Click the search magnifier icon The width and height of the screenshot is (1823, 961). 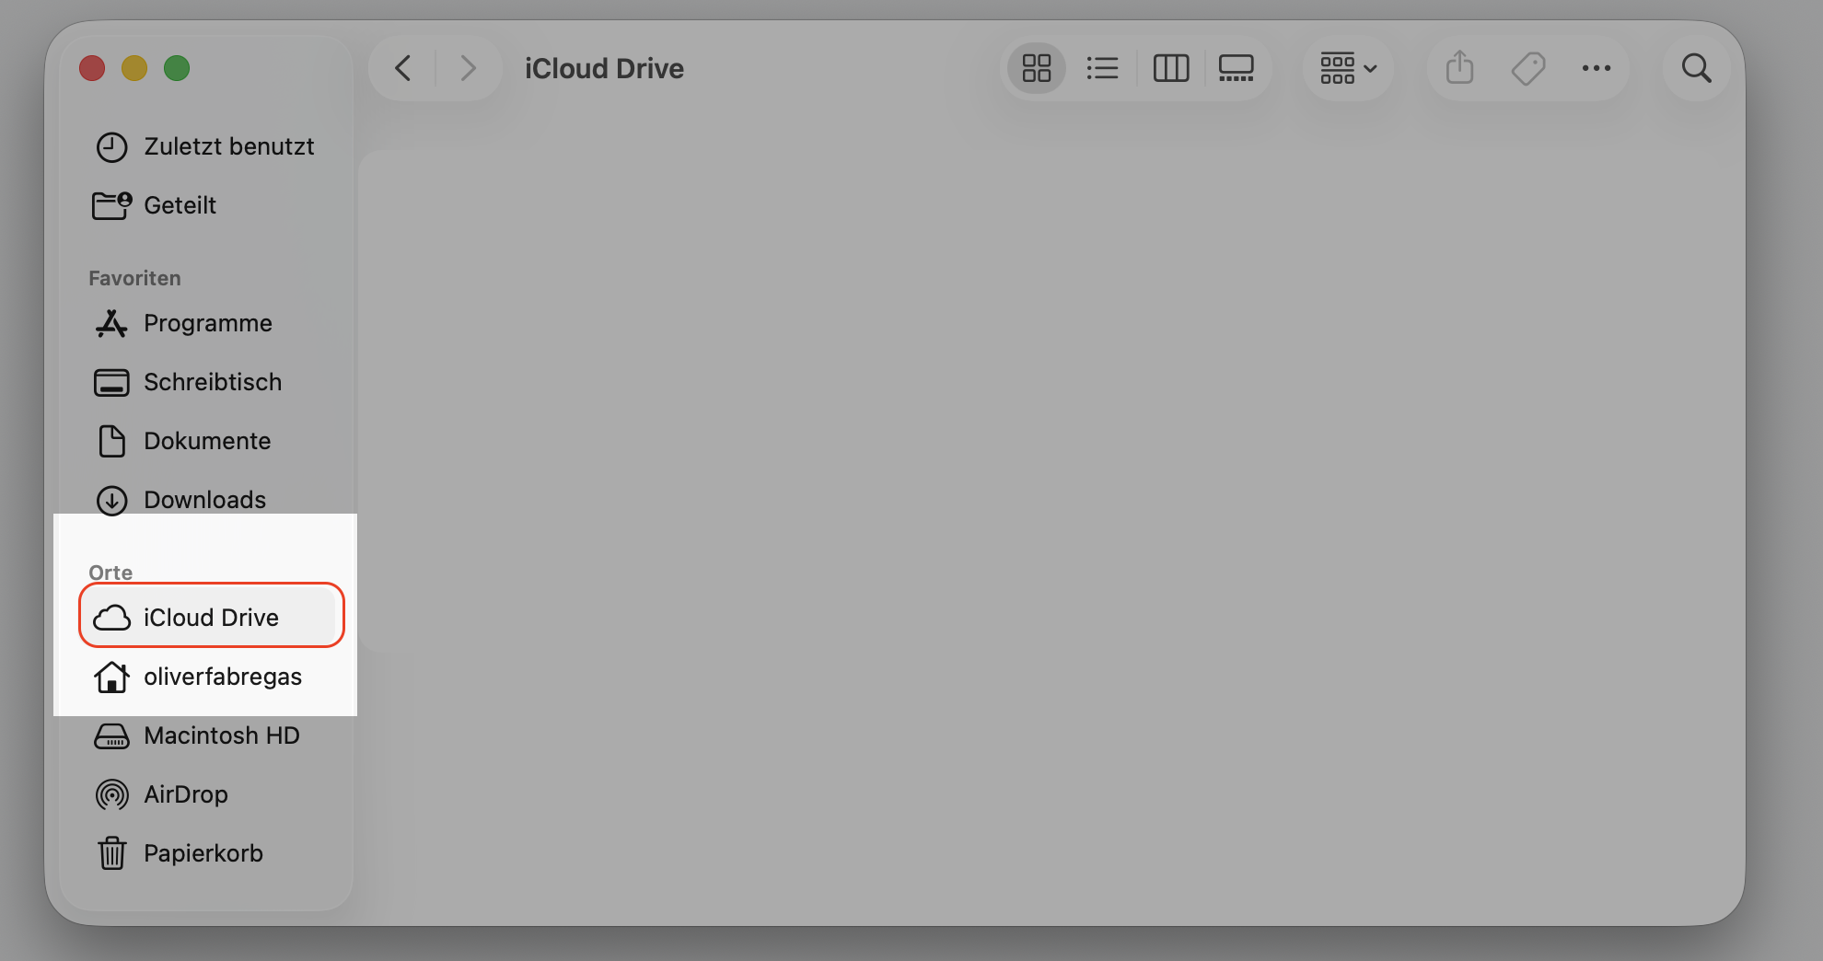pos(1697,68)
